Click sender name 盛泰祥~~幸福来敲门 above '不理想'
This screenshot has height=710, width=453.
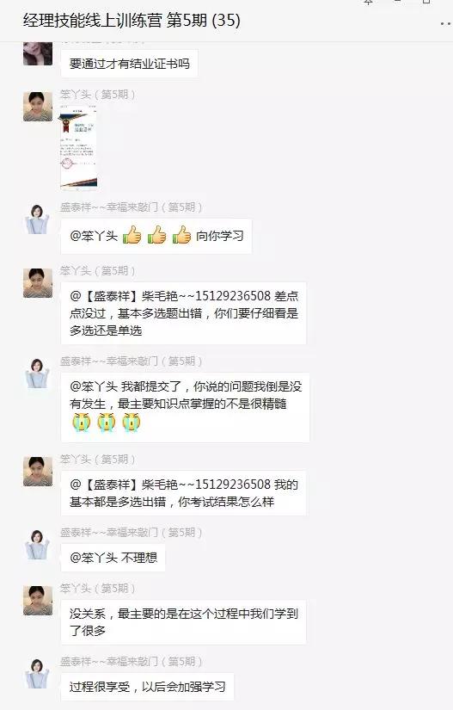click(x=131, y=533)
